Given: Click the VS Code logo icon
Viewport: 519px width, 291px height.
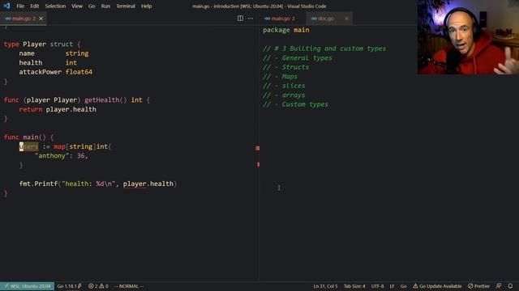Looking at the screenshot, I should click(x=6, y=6).
